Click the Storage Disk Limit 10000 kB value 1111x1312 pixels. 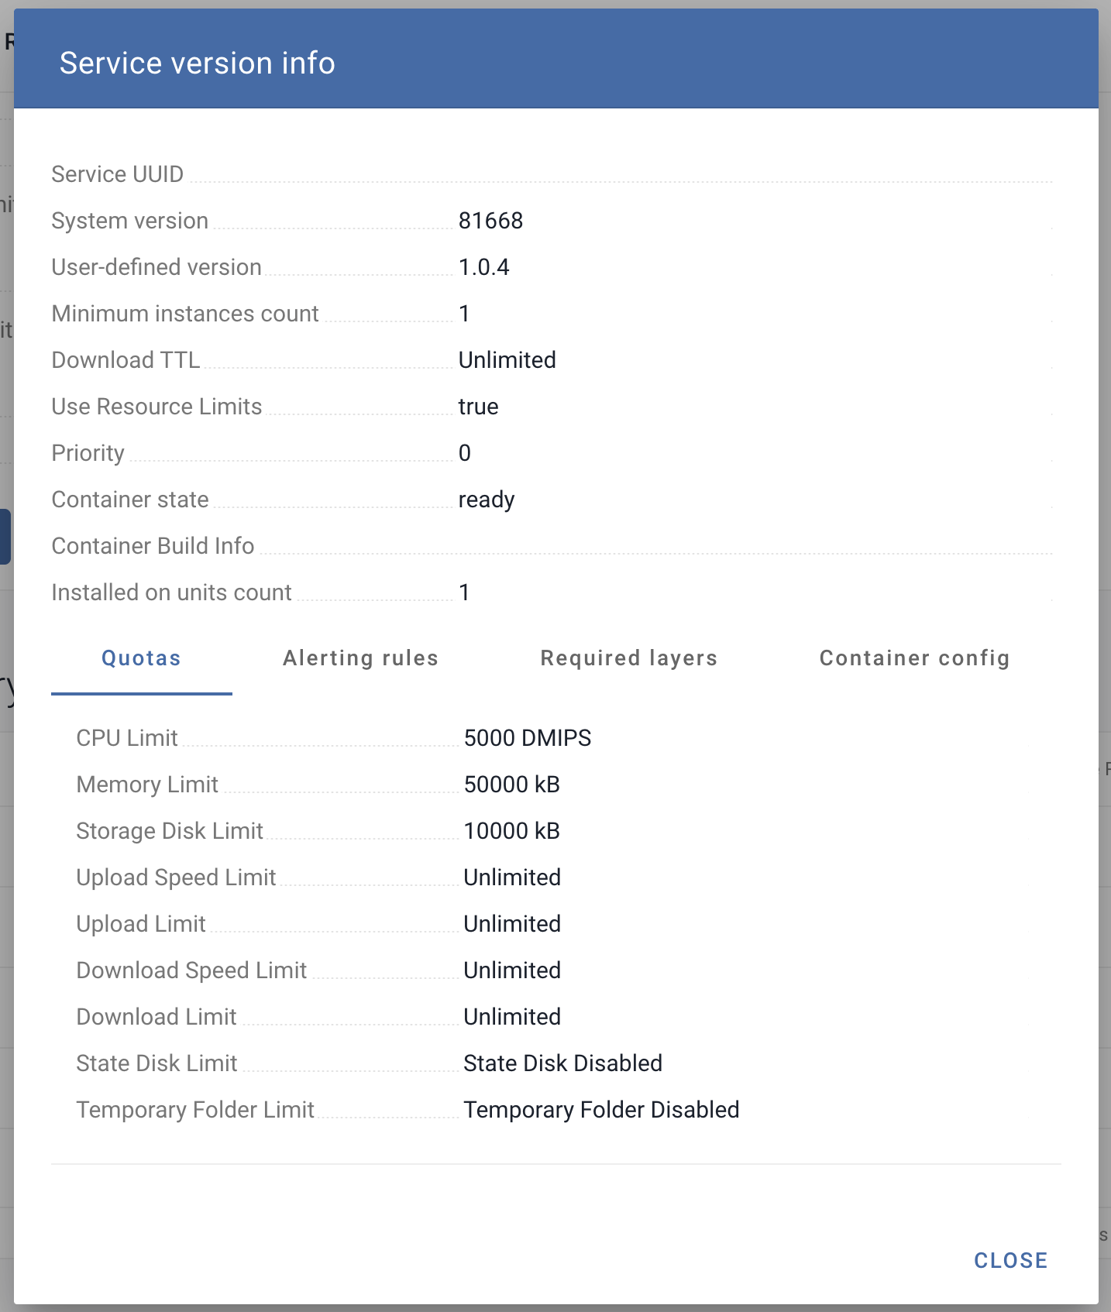[x=511, y=831]
